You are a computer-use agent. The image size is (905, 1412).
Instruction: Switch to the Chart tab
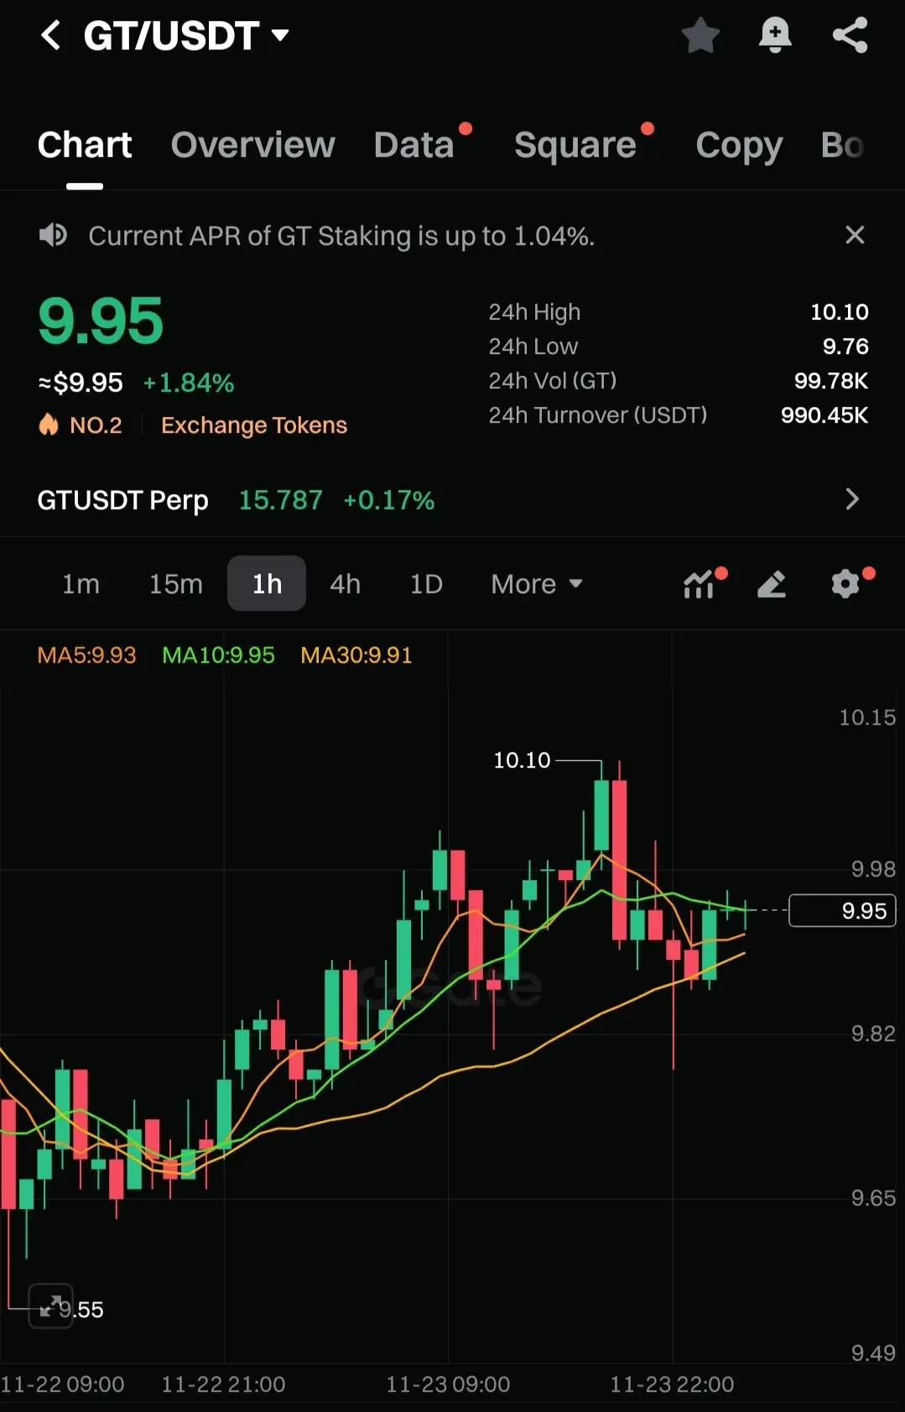[x=85, y=145]
